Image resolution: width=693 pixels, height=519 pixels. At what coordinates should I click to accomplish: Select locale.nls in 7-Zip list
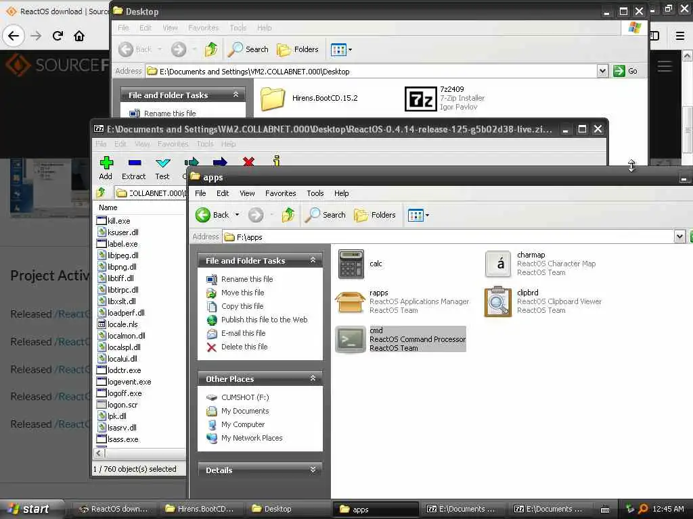click(122, 324)
